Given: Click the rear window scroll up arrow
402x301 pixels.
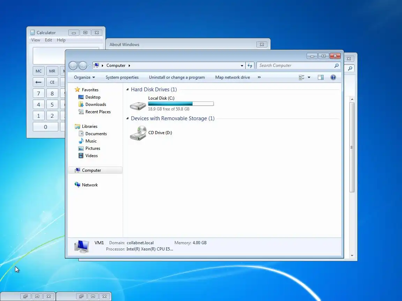Looking at the screenshot, I should click(352, 99).
